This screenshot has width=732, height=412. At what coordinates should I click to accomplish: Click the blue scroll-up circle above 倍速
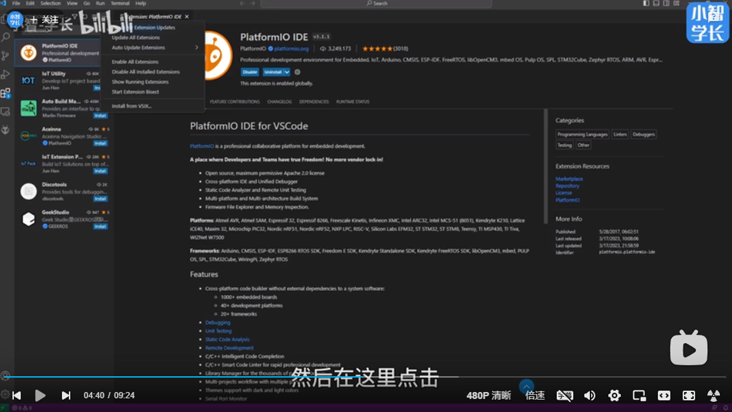click(x=527, y=386)
